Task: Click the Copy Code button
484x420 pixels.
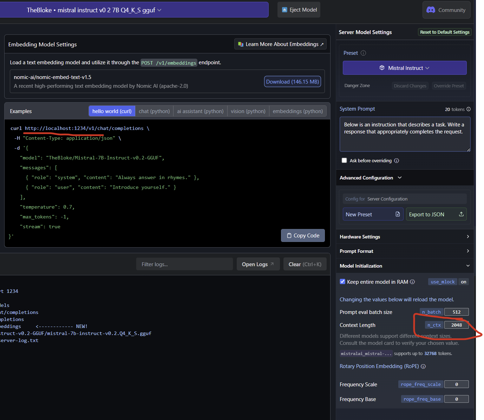Action: point(303,236)
